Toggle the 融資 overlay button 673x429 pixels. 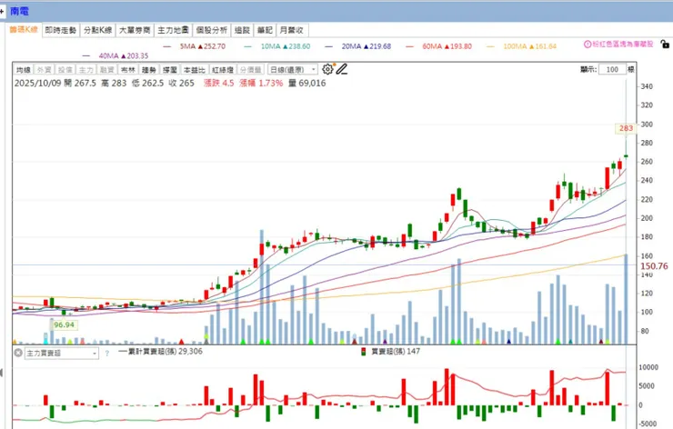[107, 69]
